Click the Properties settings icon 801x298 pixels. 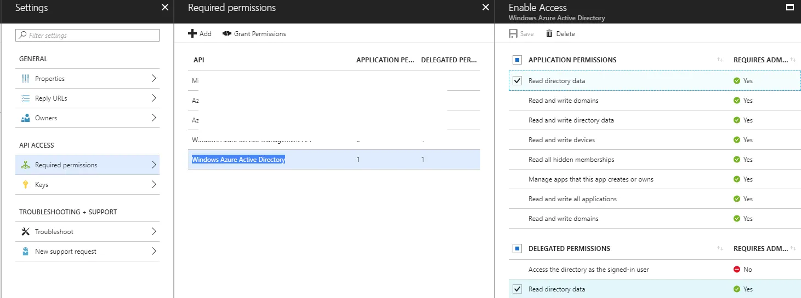pos(25,79)
